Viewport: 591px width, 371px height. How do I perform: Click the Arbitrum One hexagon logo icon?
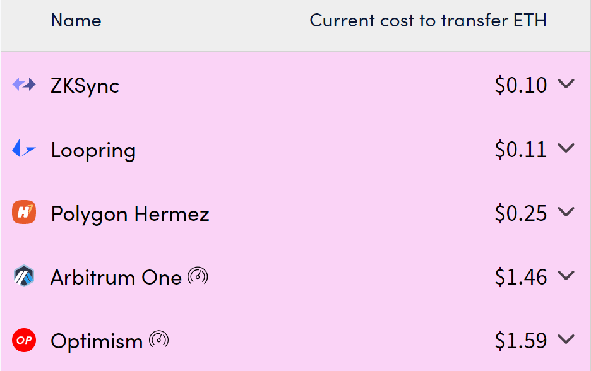[24, 276]
